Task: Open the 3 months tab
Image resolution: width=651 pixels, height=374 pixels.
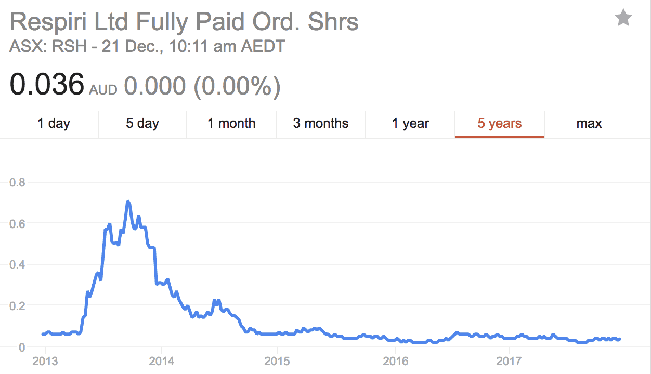Action: coord(321,124)
